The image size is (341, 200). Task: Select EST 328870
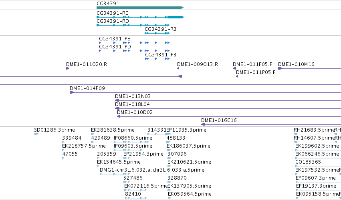[169, 182]
